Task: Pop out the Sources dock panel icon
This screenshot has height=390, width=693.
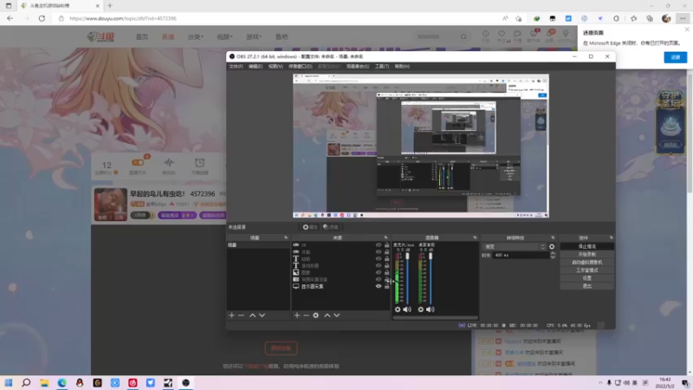Action: 385,237
